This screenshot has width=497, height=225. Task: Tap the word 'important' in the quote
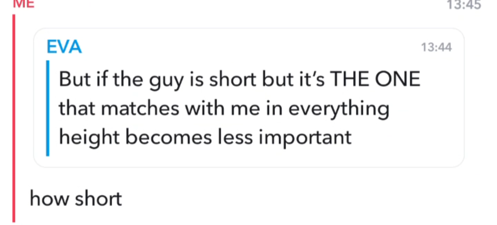tap(305, 139)
